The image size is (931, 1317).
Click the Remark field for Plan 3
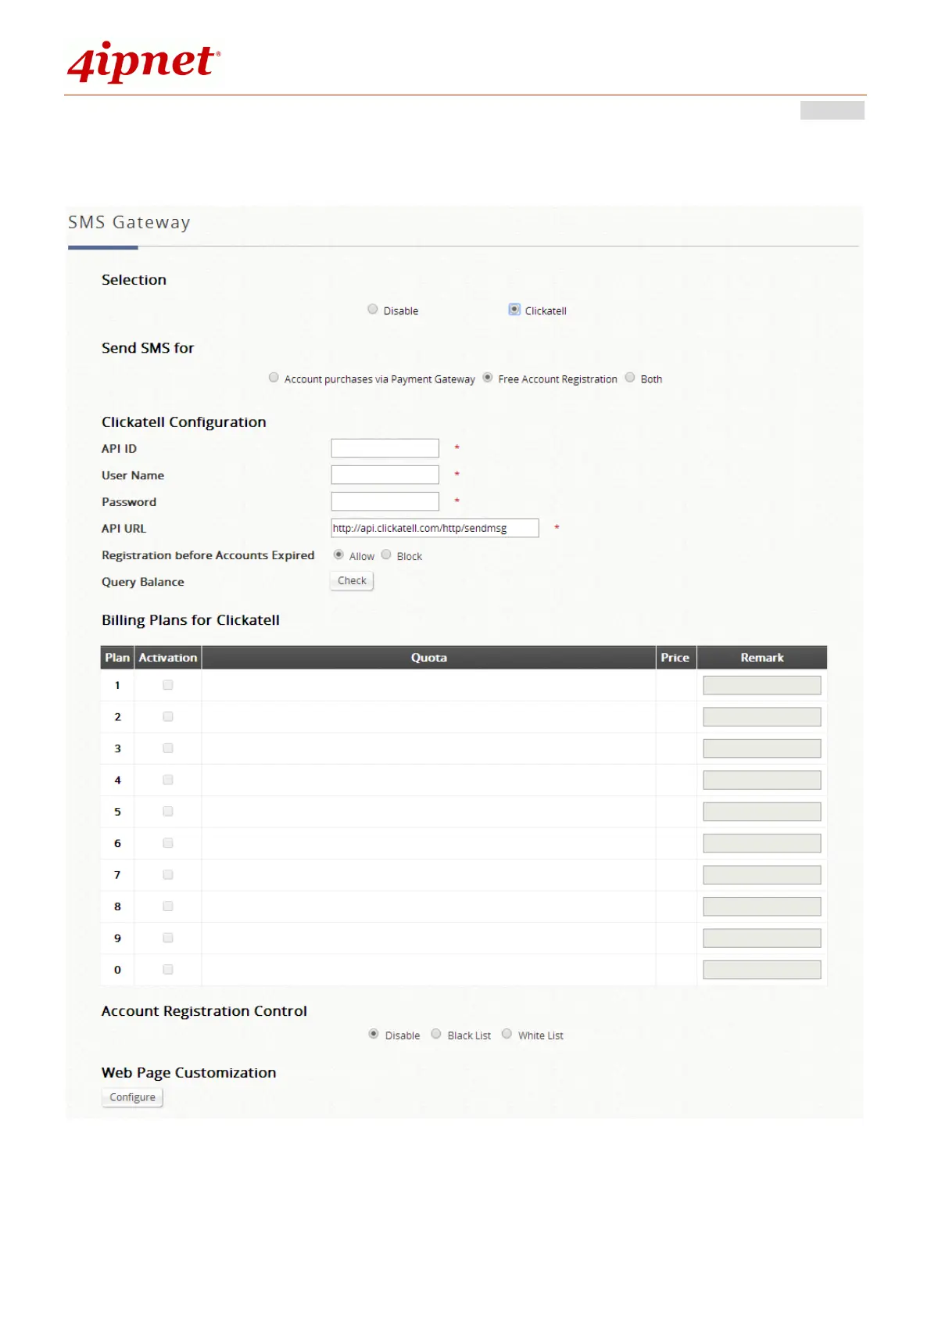pos(761,748)
